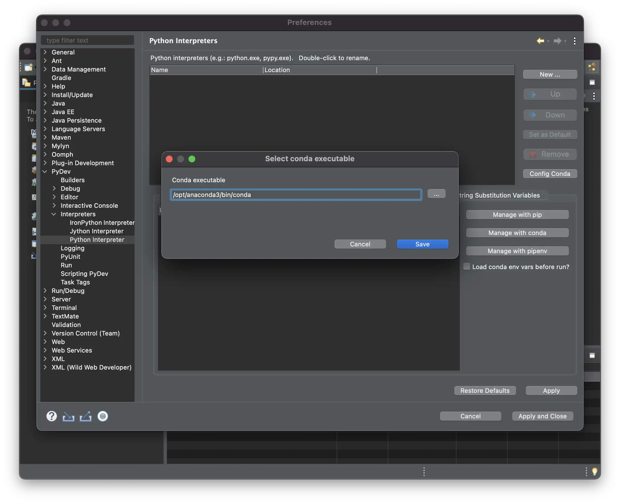620x503 pixels.
Task: Expand the Java preferences node
Action: pos(45,103)
